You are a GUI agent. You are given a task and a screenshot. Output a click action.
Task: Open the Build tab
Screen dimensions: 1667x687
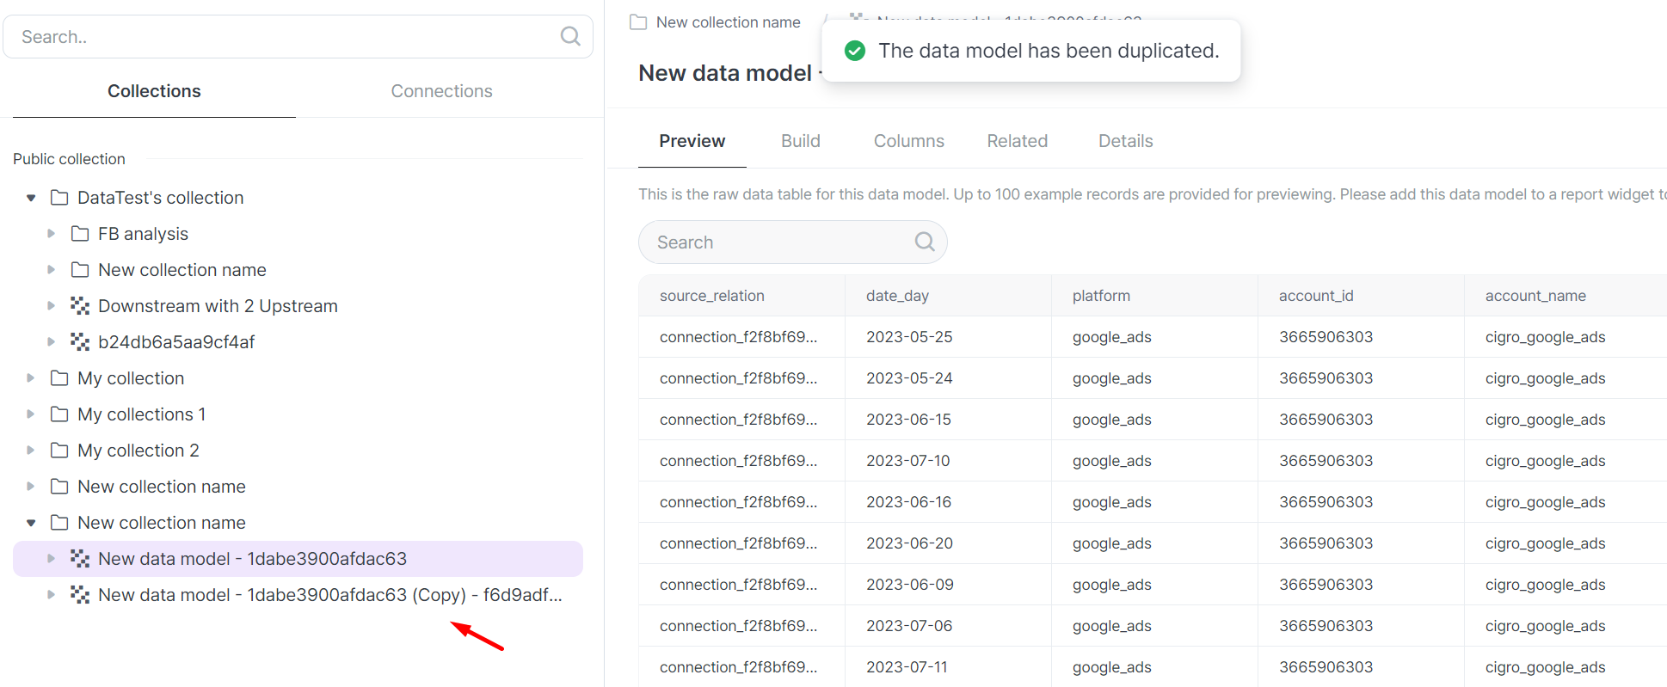pyautogui.click(x=800, y=141)
